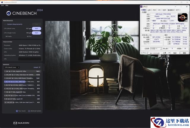The image size is (190, 128).
Task: Switch to CPU-Z 内存 tab
Action: click(x=154, y=10)
